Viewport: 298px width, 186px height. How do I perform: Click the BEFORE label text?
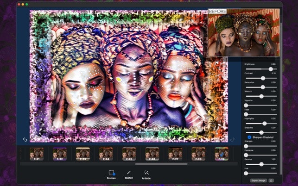tap(217, 12)
